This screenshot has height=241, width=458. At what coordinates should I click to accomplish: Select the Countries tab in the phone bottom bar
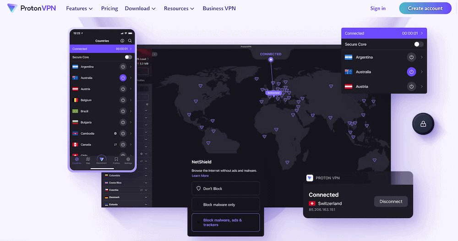(x=77, y=161)
